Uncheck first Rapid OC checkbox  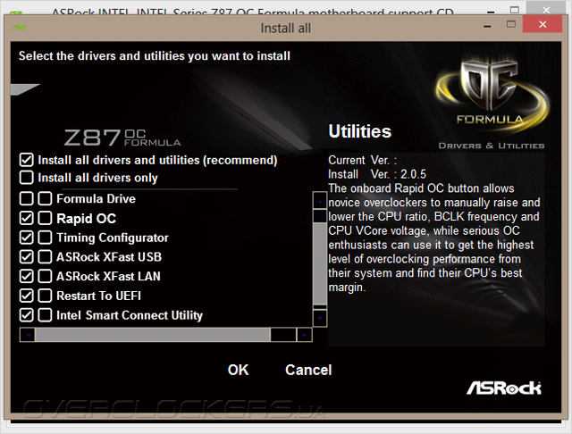tap(27, 218)
